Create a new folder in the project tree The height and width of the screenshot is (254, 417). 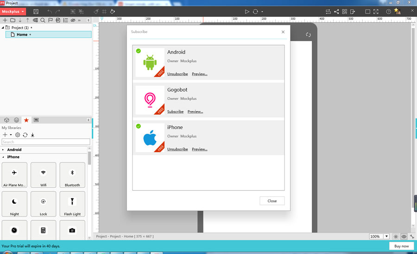tap(13, 20)
